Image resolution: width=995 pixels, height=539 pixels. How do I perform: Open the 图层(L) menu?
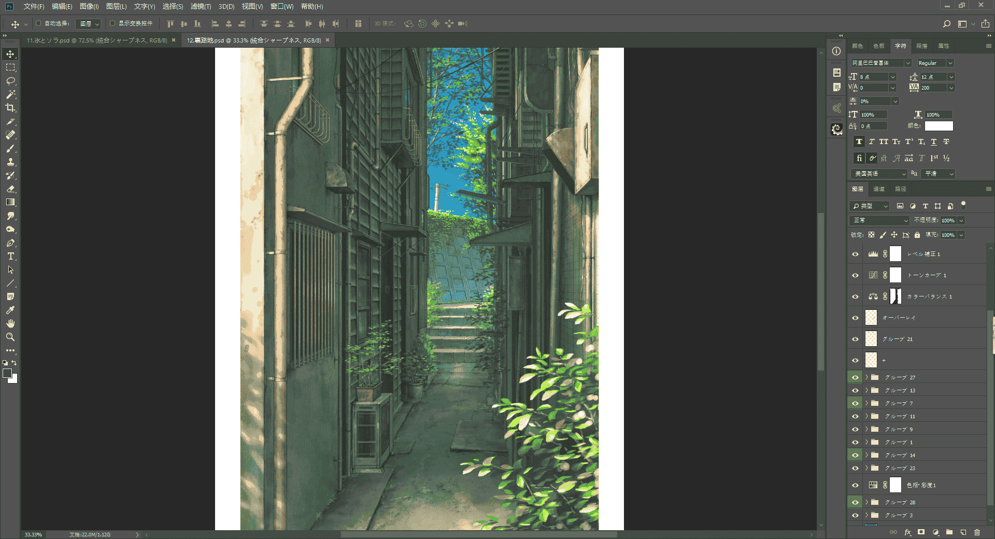click(x=116, y=6)
